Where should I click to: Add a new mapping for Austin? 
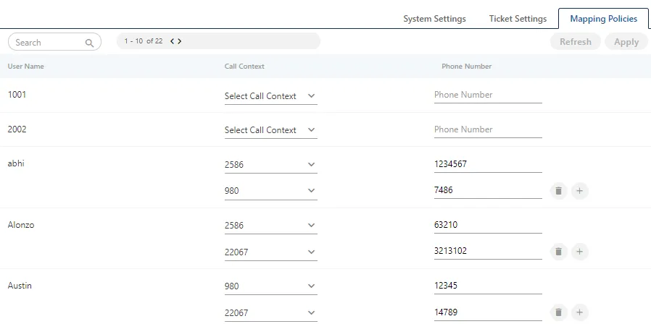click(580, 312)
